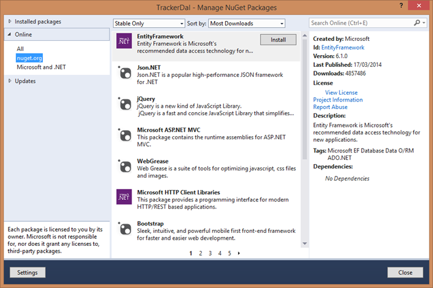Screen dimensions: 433x288
Task: Click the jQuery package icon
Action: tap(125, 104)
